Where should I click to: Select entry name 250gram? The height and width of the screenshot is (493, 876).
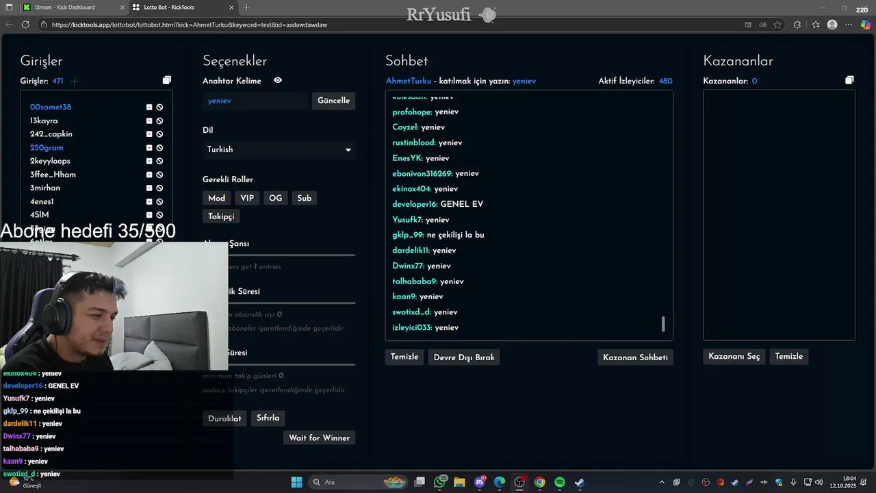[46, 148]
